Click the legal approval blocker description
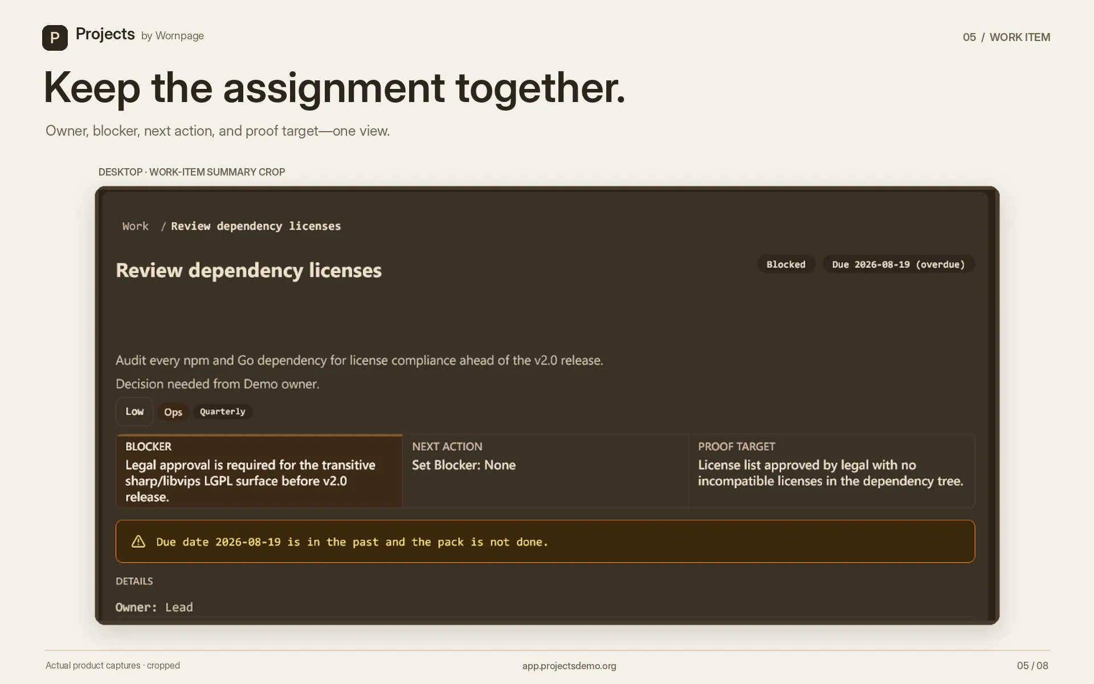 [x=251, y=481]
